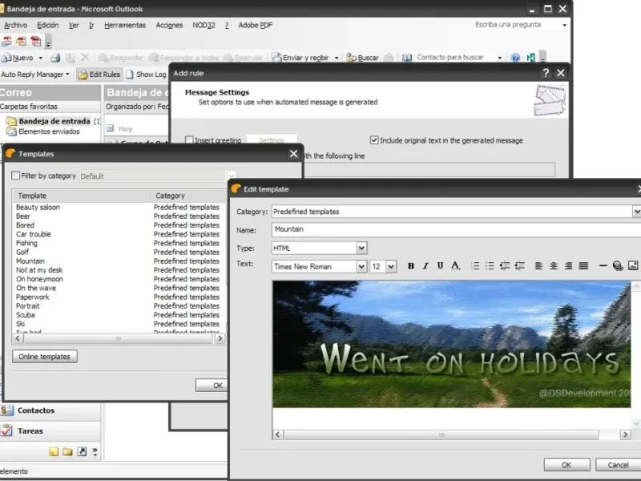641x481 pixels.
Task: Open Folder list icon in navigation pane
Action: click(x=68, y=451)
